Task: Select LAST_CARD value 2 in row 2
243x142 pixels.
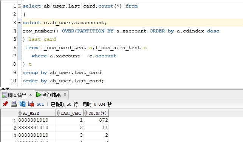Action: [x=70, y=128]
